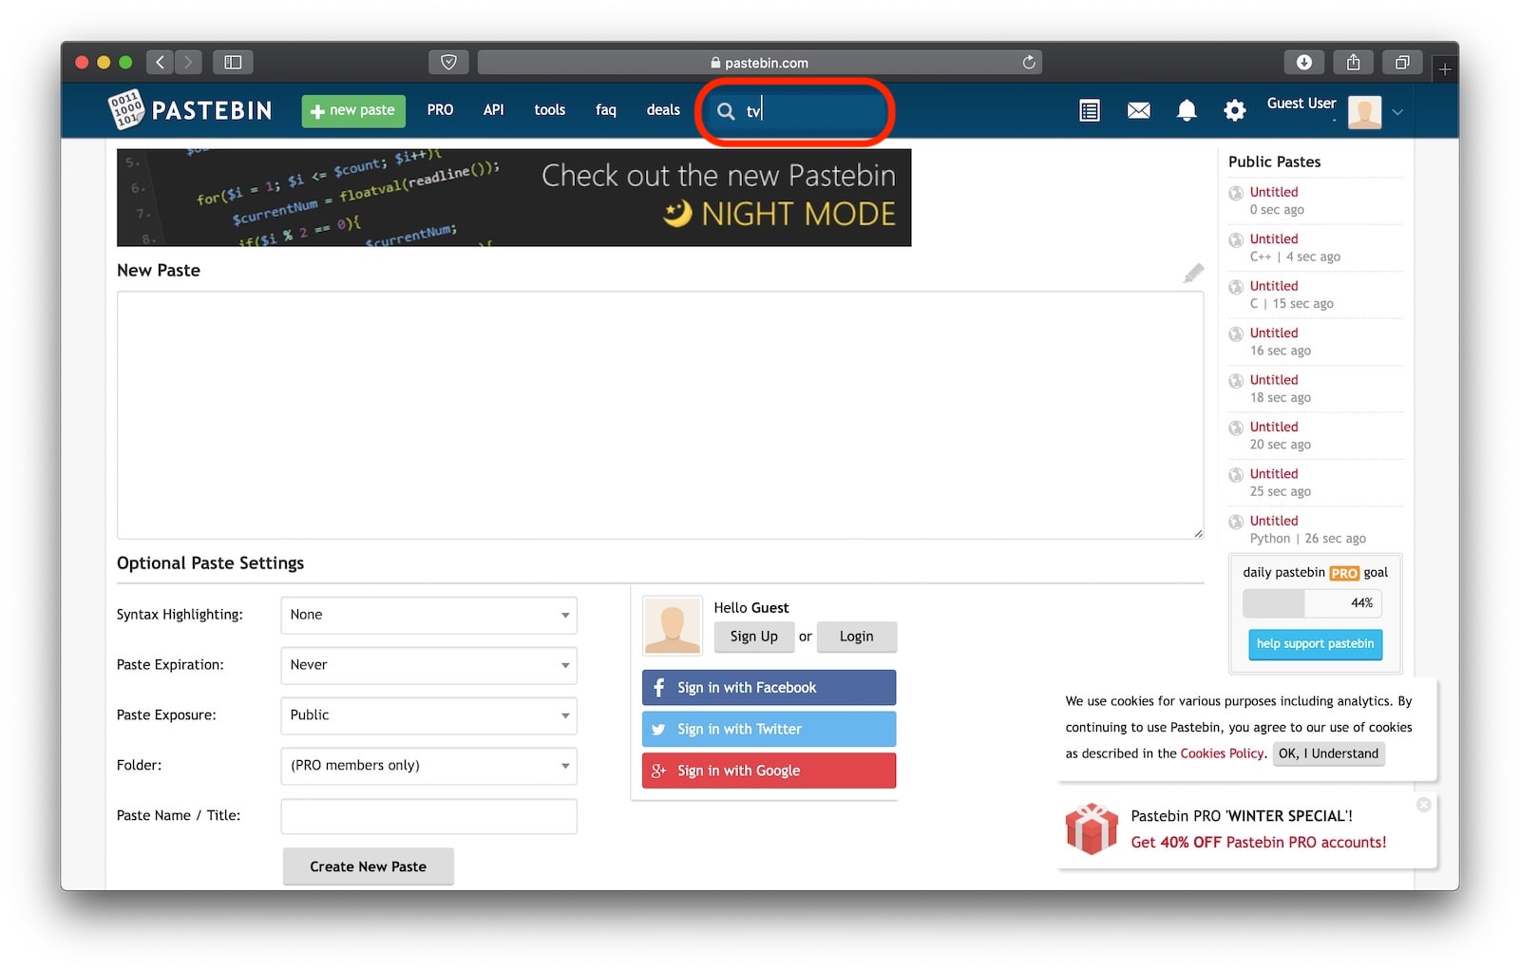The width and height of the screenshot is (1520, 971).
Task: Open the Untitled paste from 20 sec ago
Action: click(1273, 428)
